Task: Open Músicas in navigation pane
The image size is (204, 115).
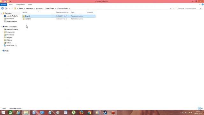Action: tap(9, 40)
